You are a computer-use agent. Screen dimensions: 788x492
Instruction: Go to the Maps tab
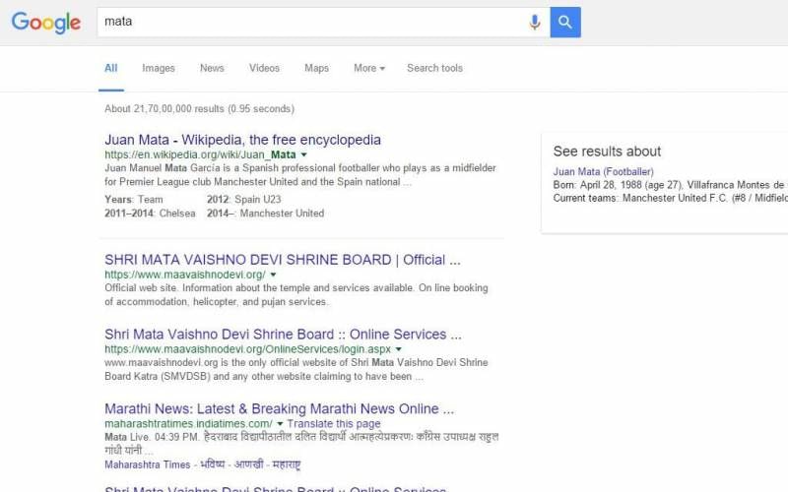point(316,68)
